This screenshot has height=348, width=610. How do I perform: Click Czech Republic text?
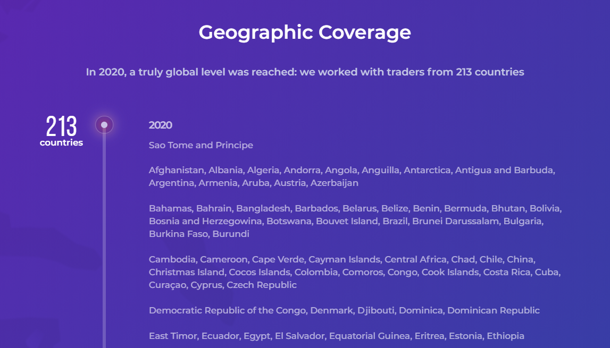(262, 285)
